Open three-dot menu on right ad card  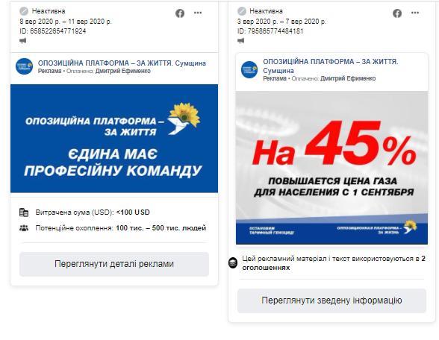point(415,13)
